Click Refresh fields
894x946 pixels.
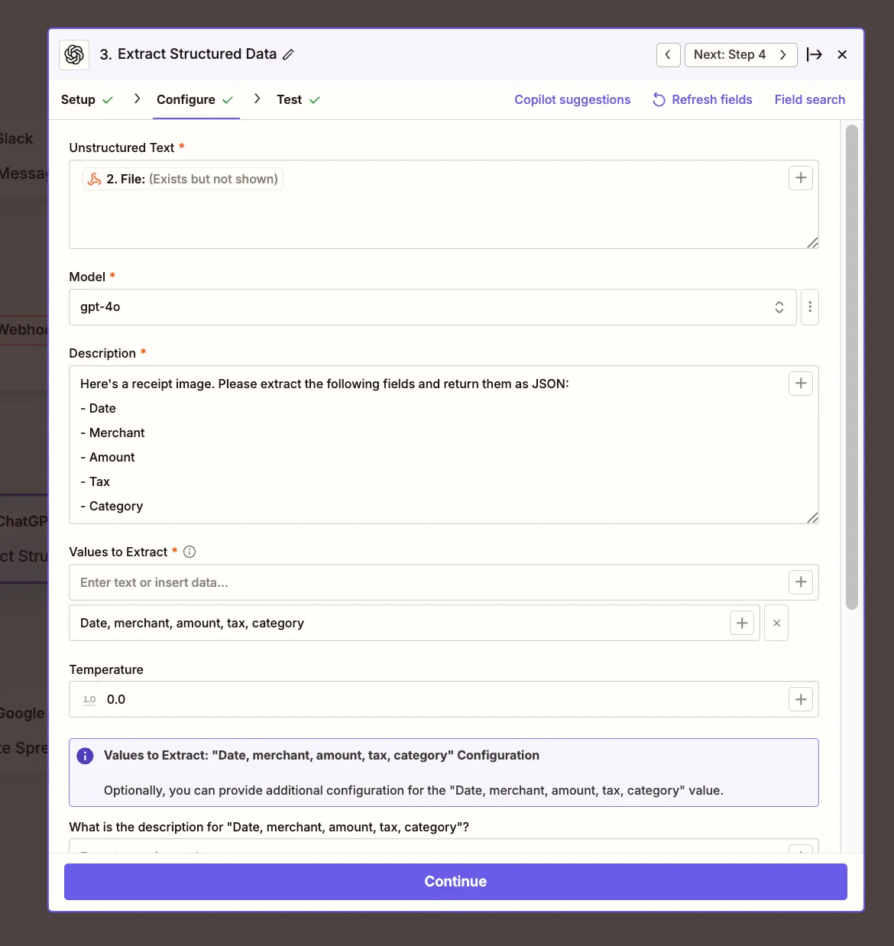(x=702, y=99)
